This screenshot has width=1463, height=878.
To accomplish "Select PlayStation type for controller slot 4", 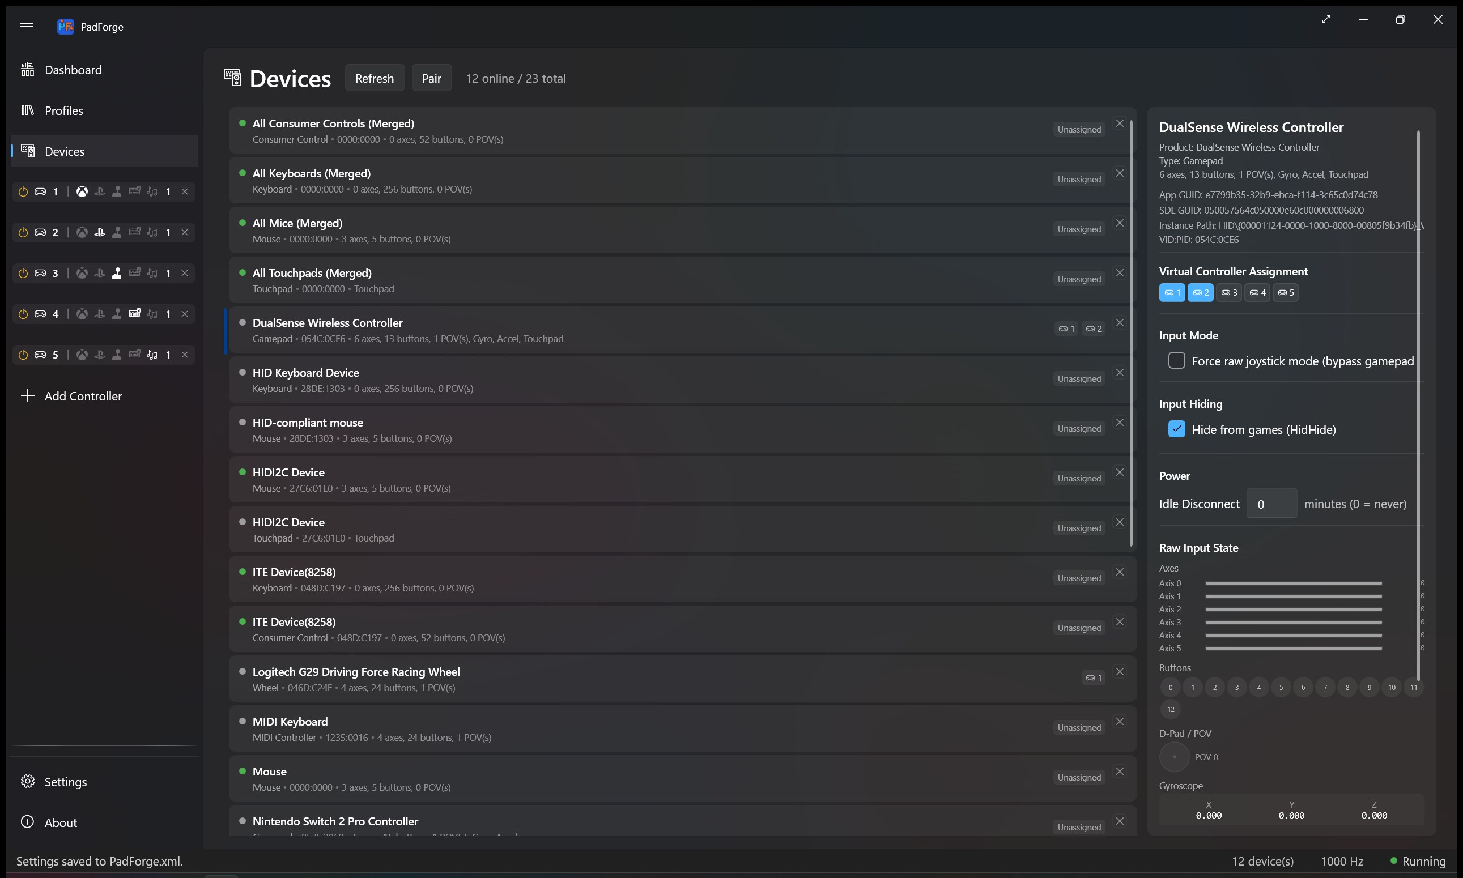I will (x=99, y=314).
